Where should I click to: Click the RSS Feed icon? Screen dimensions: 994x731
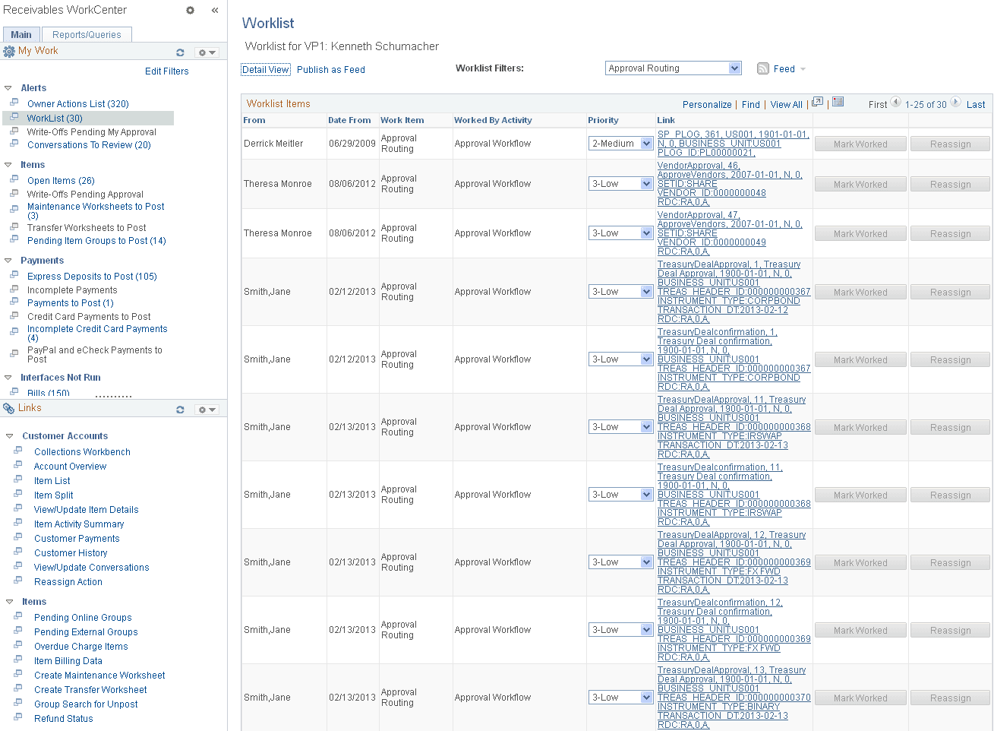pos(762,68)
